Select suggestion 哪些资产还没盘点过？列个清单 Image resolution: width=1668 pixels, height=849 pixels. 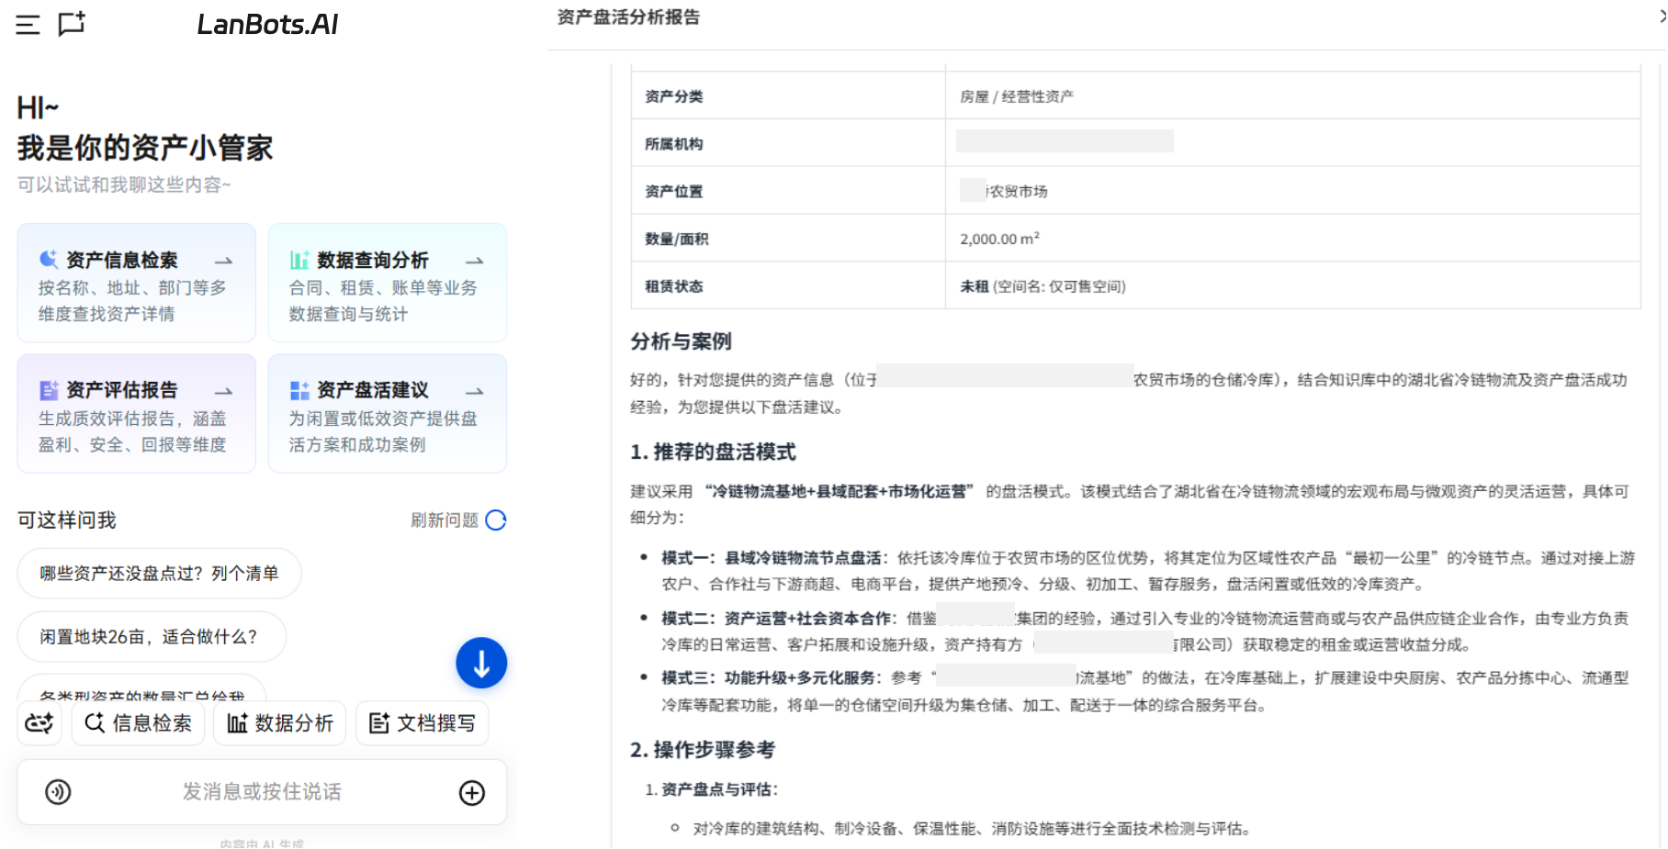159,574
